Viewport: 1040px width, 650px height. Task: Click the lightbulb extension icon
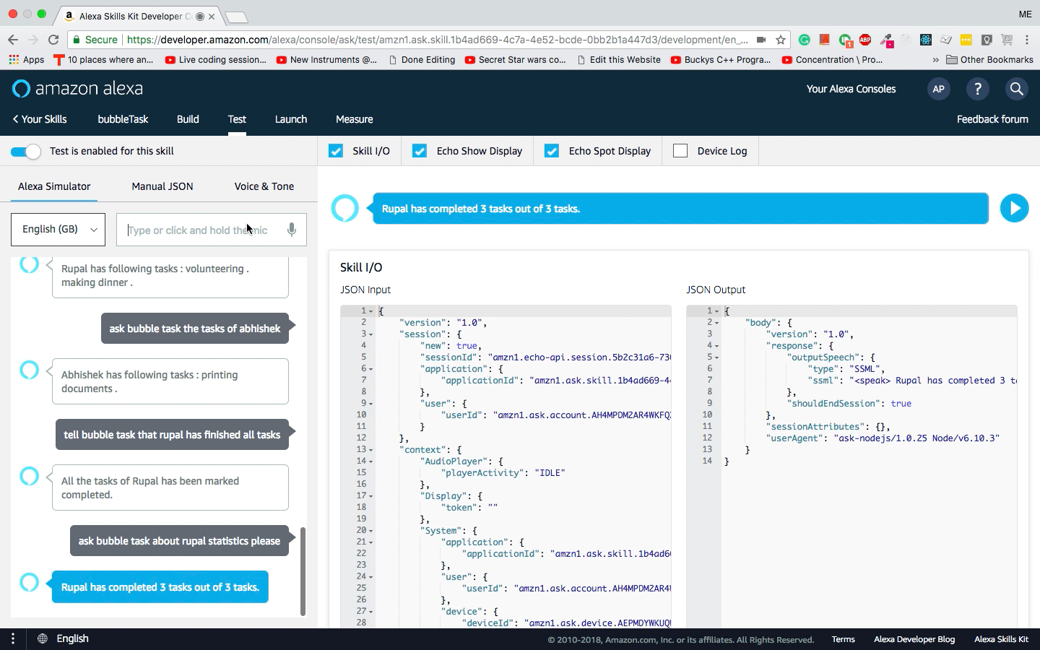point(987,40)
